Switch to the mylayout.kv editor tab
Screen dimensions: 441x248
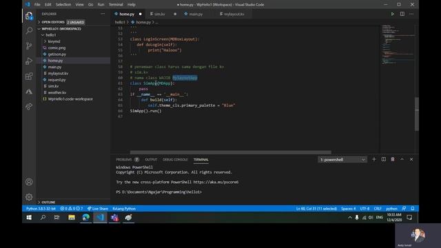click(x=234, y=14)
